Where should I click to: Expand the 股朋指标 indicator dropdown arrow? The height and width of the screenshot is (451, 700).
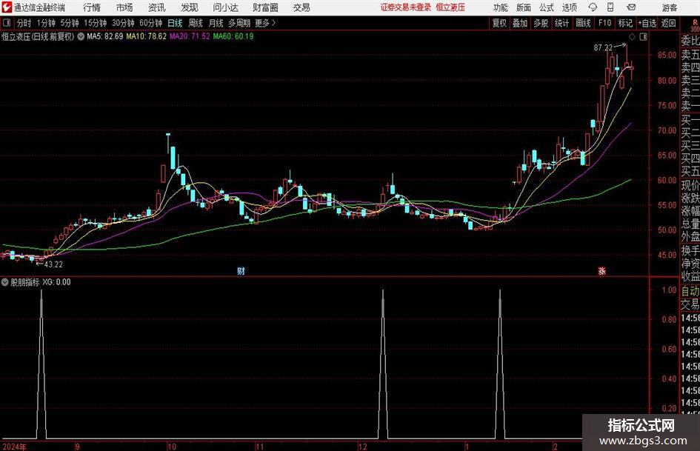click(x=5, y=282)
